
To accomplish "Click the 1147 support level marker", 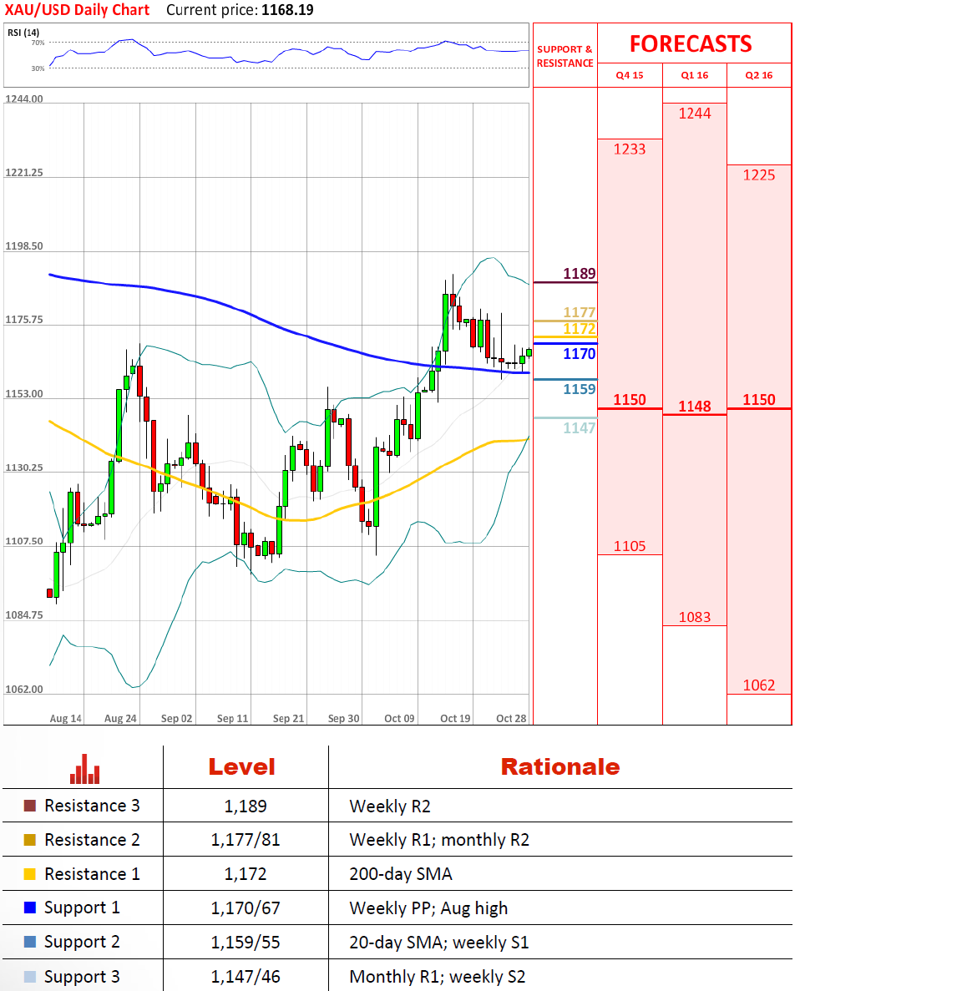I will pos(580,427).
